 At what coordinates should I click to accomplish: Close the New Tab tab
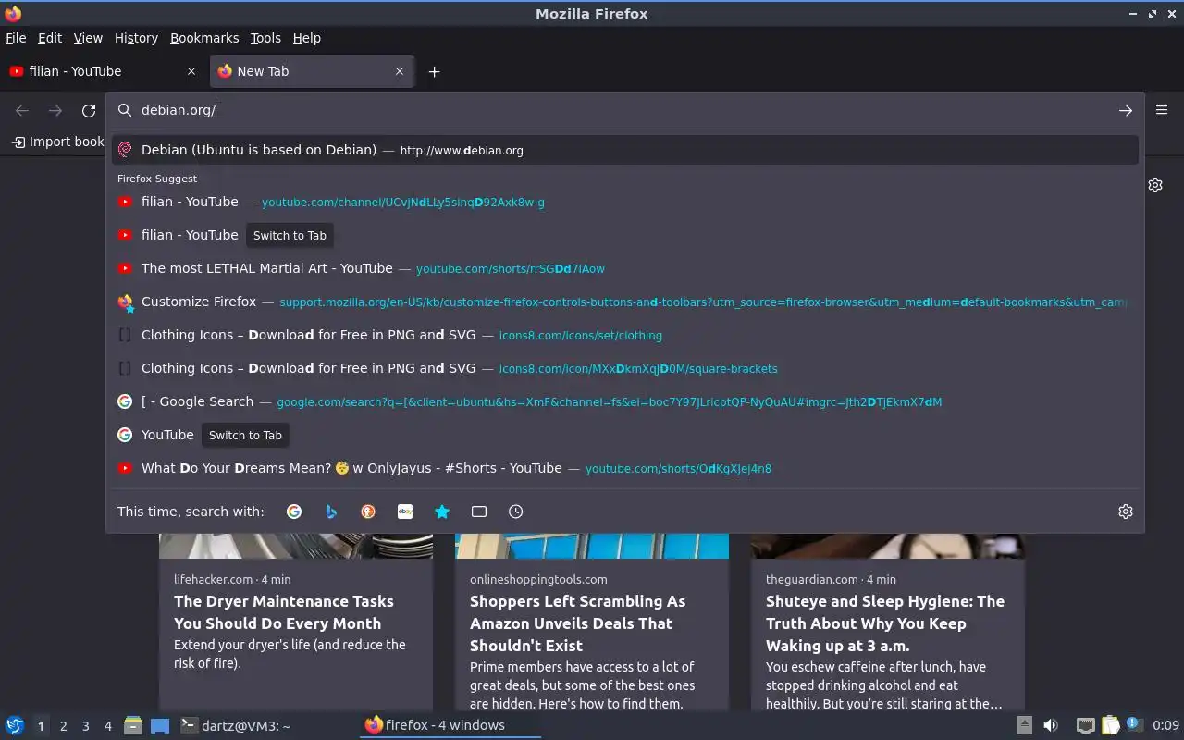400,71
